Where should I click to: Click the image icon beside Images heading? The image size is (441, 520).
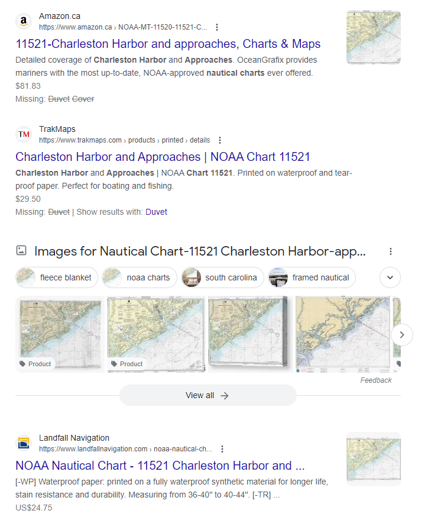pyautogui.click(x=21, y=251)
